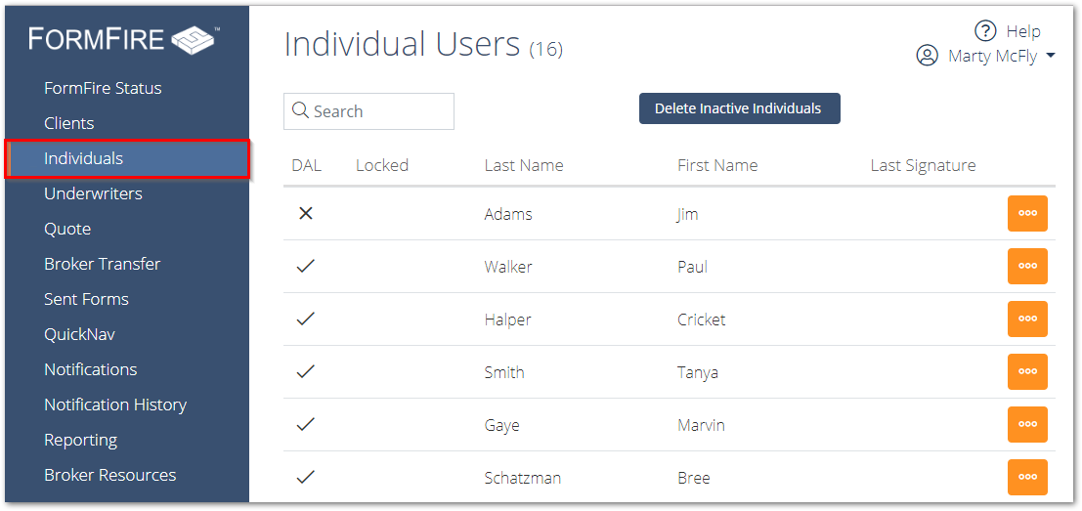Sort by the Last Name column header
The height and width of the screenshot is (511, 1082).
pos(524,165)
